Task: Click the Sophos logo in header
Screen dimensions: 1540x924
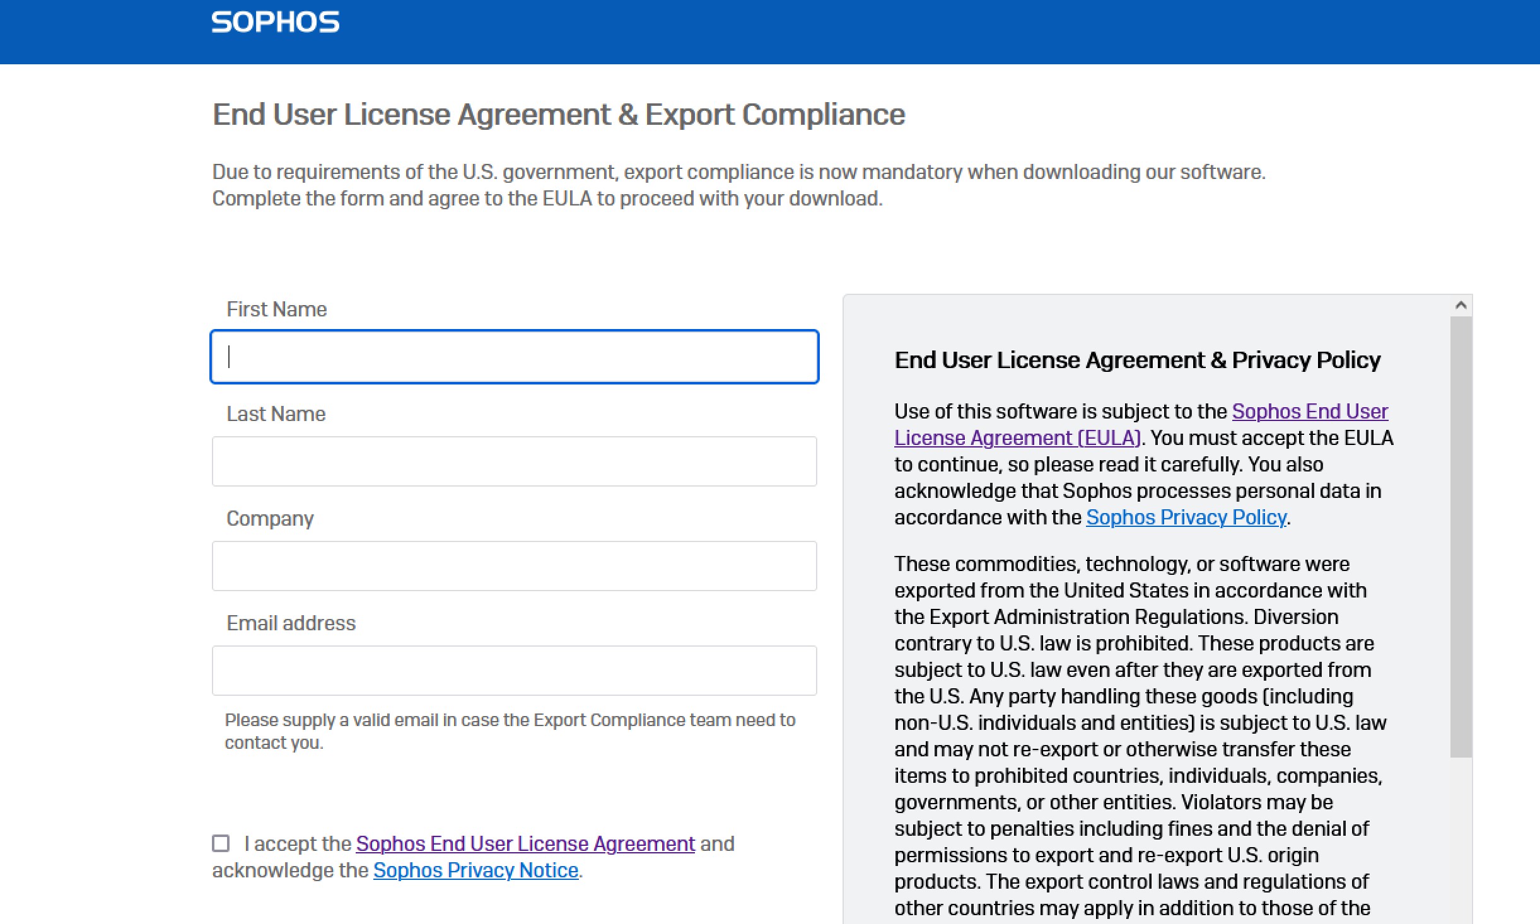Action: pos(276,23)
